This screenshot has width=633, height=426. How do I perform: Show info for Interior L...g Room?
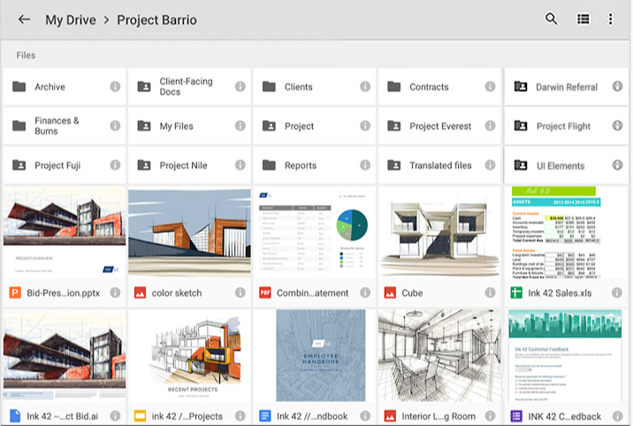point(490,415)
